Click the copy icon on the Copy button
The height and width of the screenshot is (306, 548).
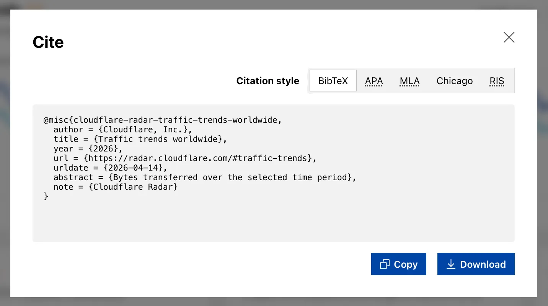384,264
